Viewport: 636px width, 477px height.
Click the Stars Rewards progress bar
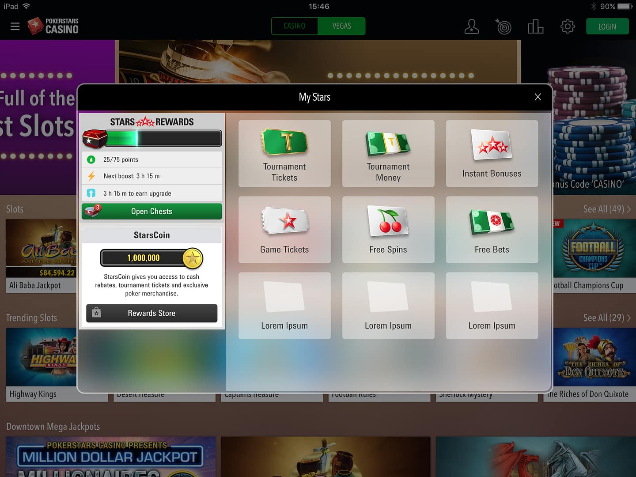pos(163,138)
